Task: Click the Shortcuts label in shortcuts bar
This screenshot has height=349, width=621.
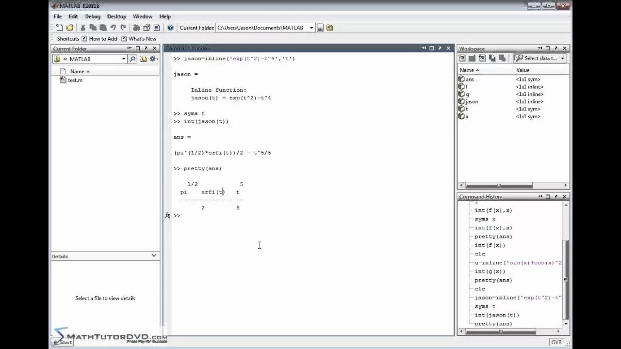Action: click(68, 39)
